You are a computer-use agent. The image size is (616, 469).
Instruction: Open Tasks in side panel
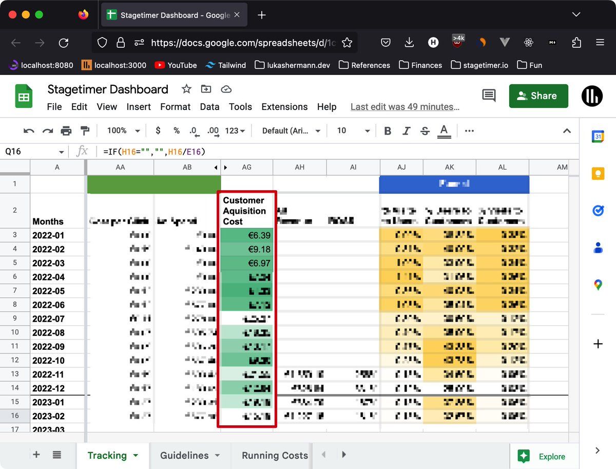(x=598, y=211)
